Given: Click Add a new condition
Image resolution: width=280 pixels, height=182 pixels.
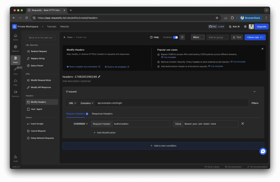Looking at the screenshot, I should click(163, 146).
